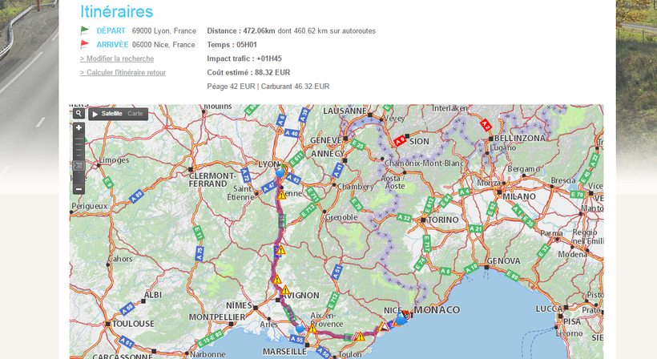The image size is (657, 359).
Task: Click the MONTPELLIER city label
Action: (x=217, y=317)
